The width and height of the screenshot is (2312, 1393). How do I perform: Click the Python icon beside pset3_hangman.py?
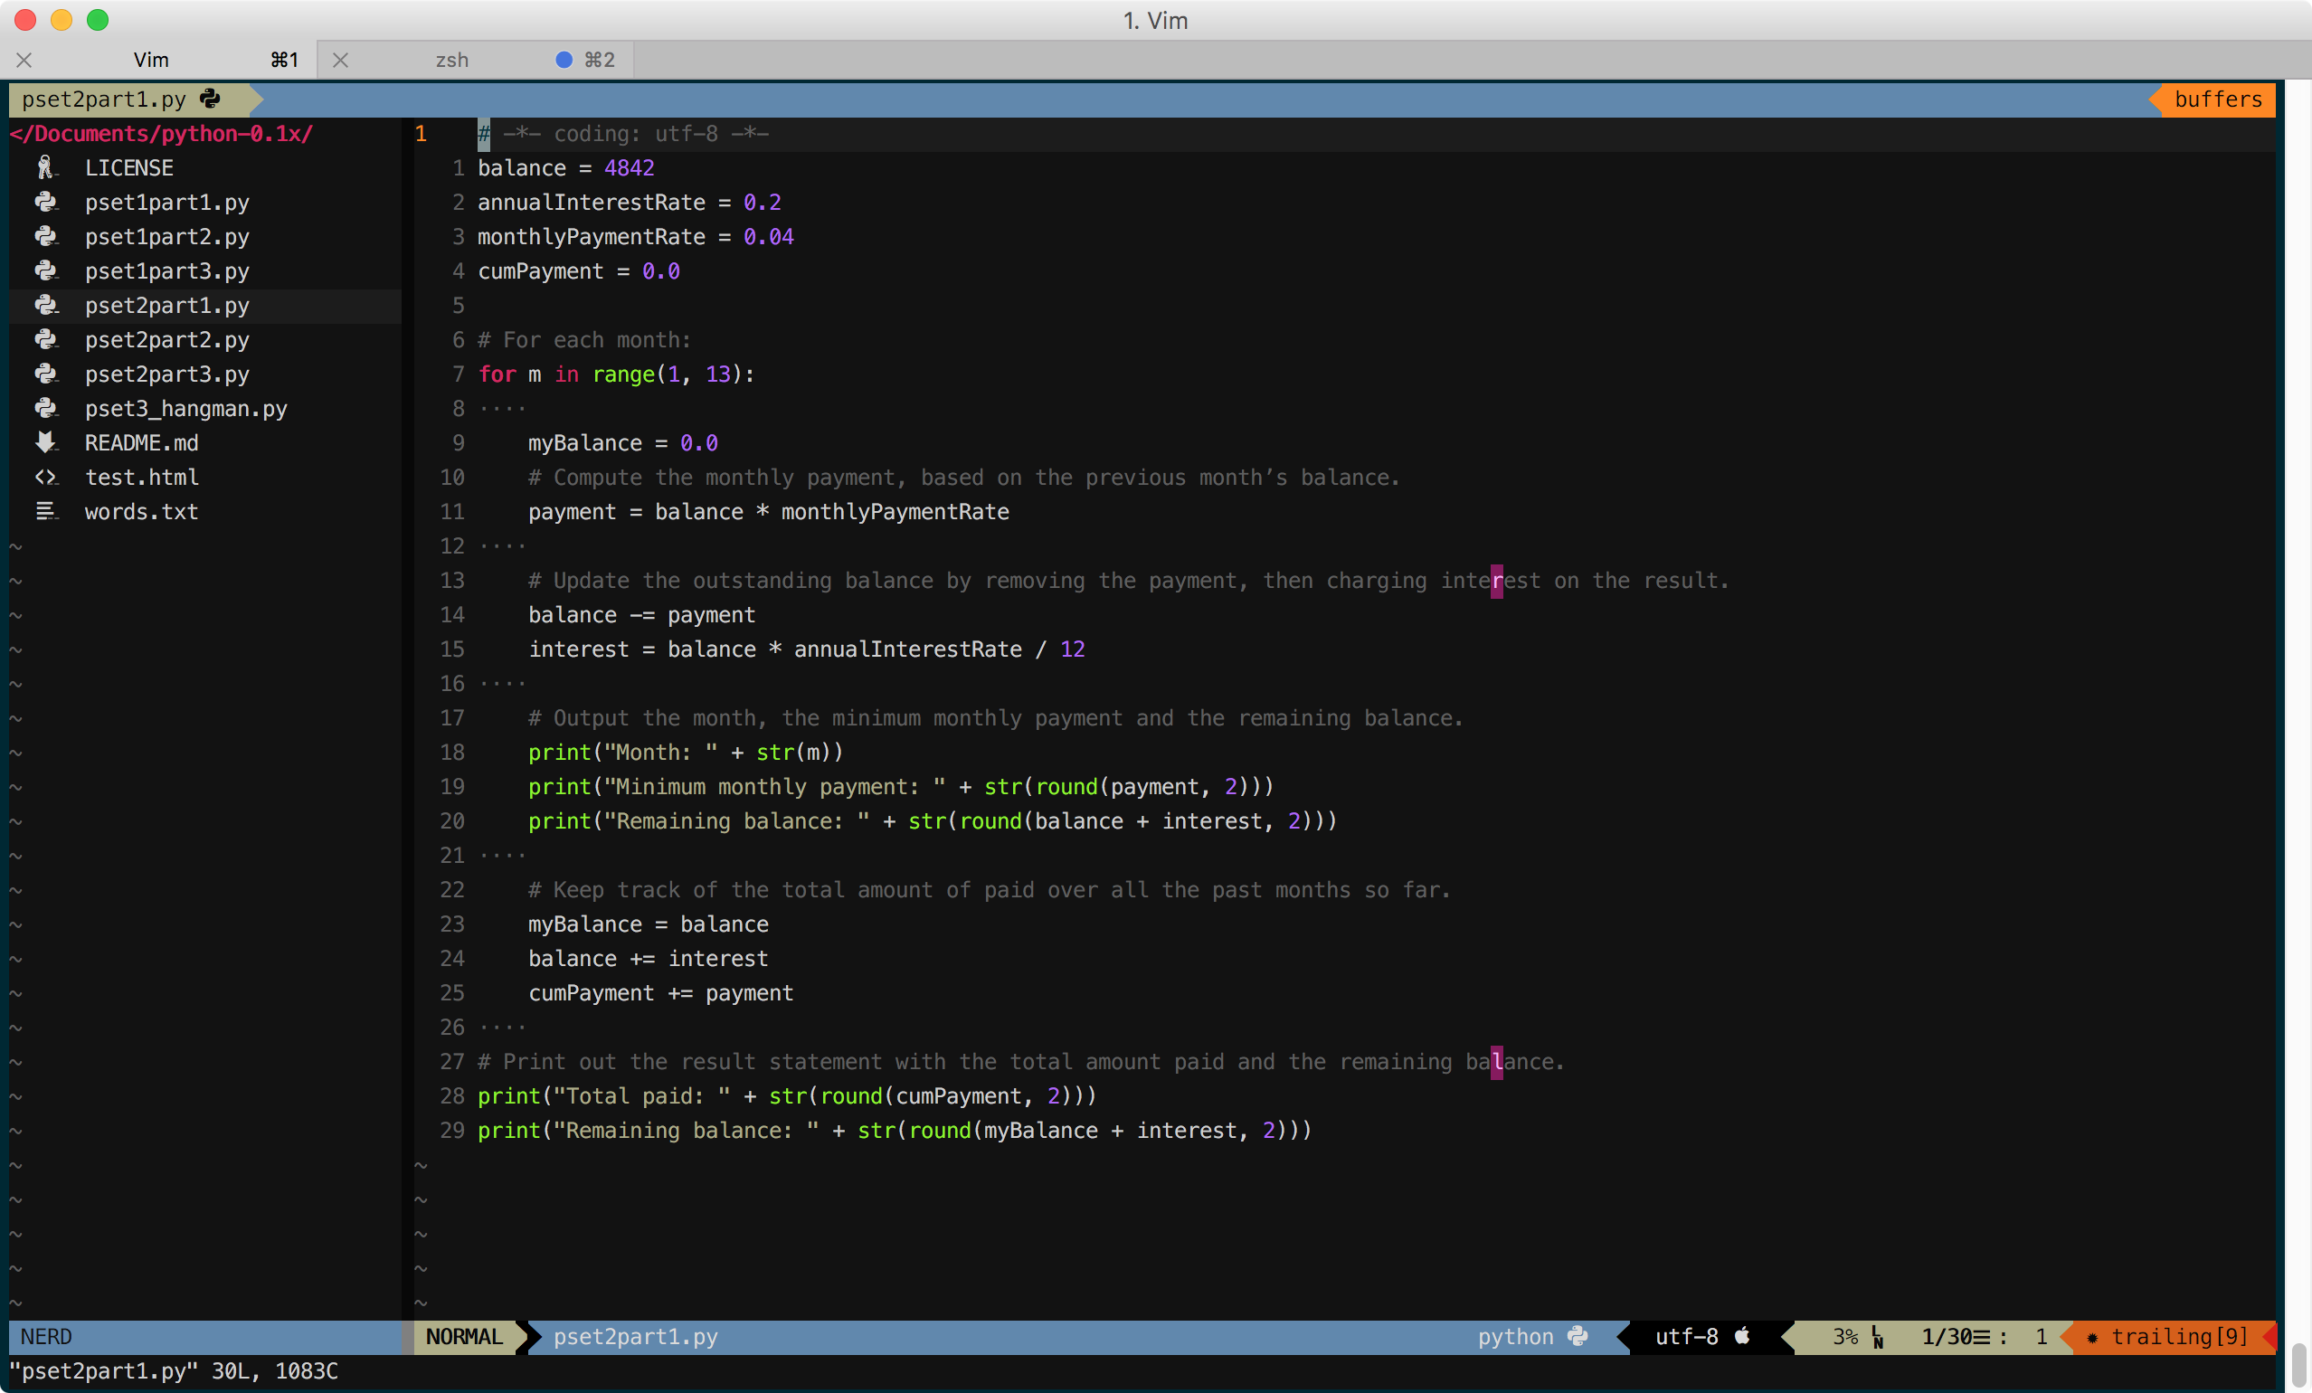[x=45, y=408]
